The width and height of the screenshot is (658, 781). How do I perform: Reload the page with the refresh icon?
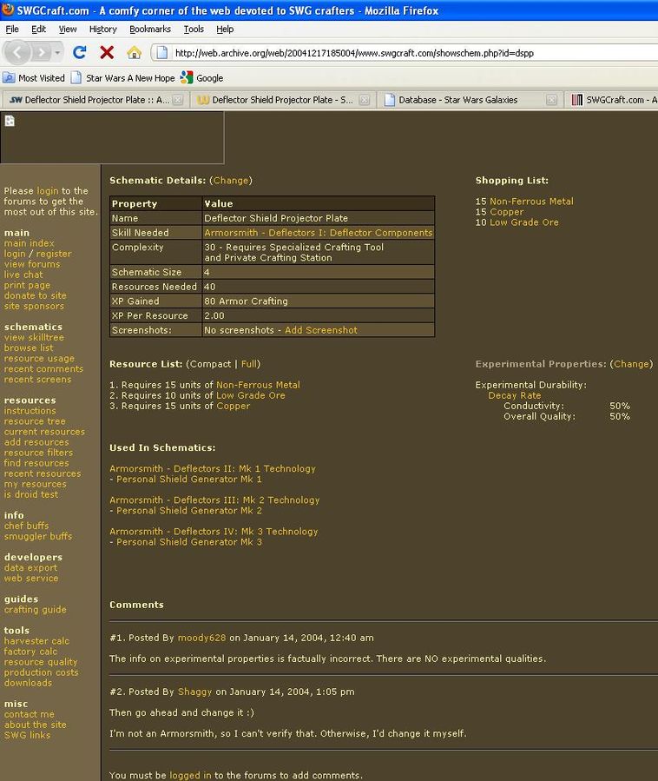[x=80, y=52]
